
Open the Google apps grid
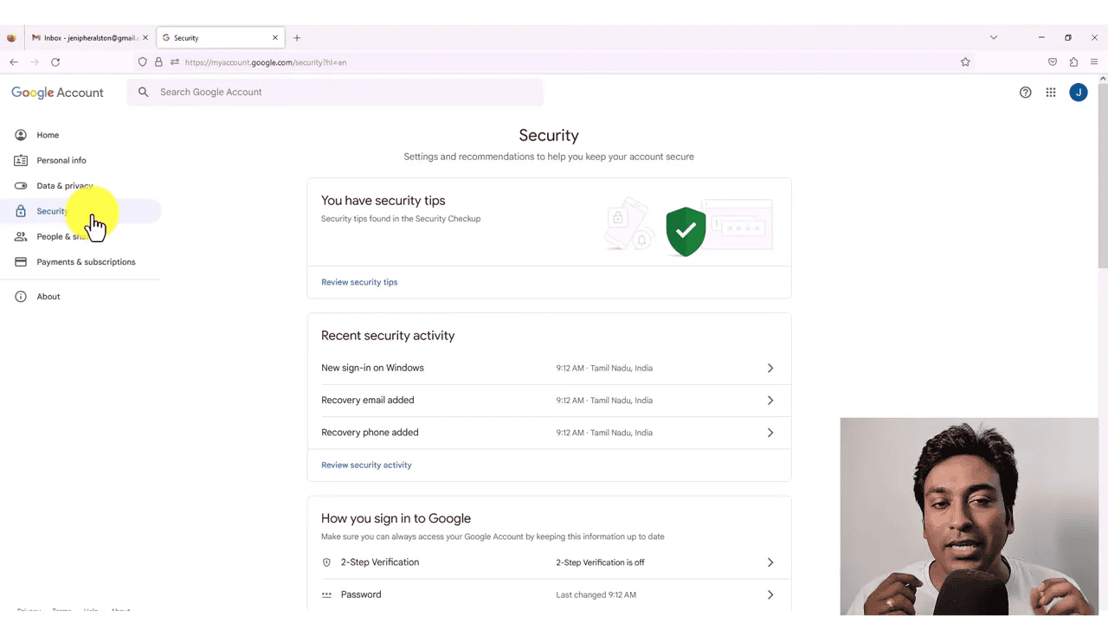click(x=1051, y=93)
